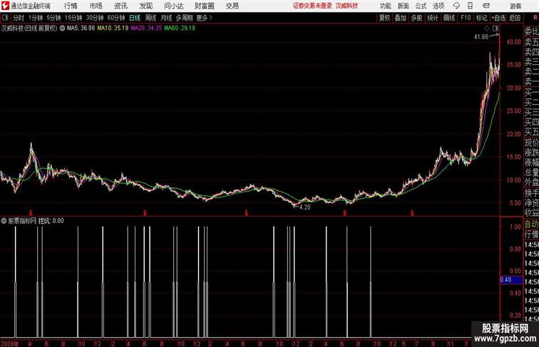
Task: Toggle the side panel icon next to diamond
Action: click(496, 29)
